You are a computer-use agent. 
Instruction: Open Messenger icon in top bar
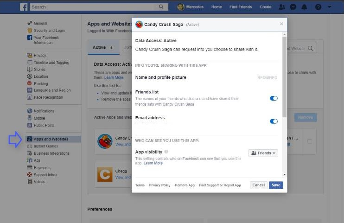pos(293,7)
